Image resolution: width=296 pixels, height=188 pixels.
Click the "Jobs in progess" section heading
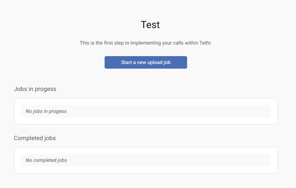(x=35, y=89)
